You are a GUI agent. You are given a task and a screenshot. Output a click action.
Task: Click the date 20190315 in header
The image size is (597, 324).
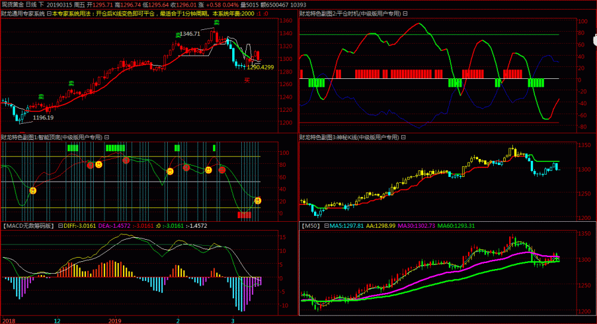click(x=60, y=5)
